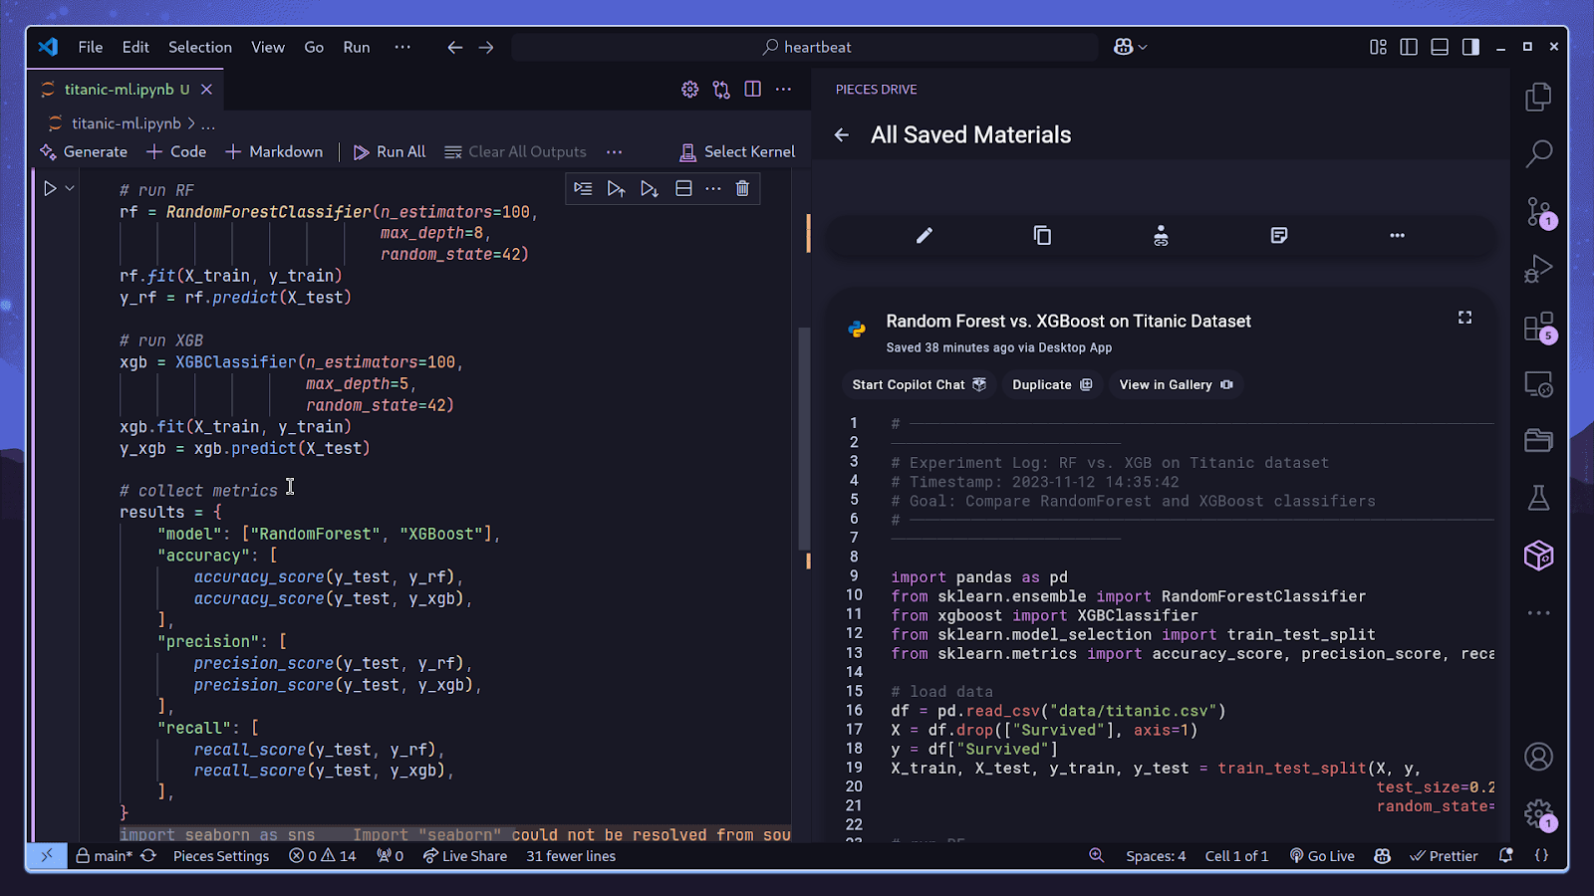Execute cell and below from cell toolbar

650,189
